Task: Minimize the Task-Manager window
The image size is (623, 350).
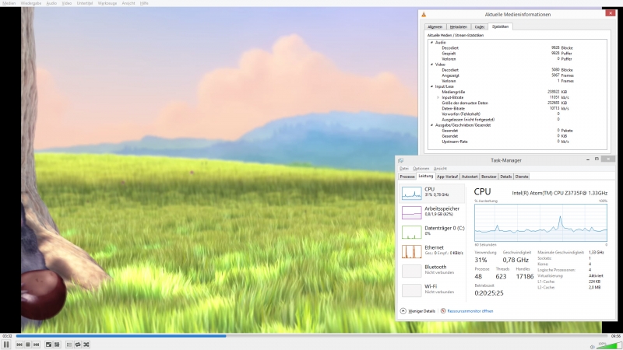Action: click(588, 159)
